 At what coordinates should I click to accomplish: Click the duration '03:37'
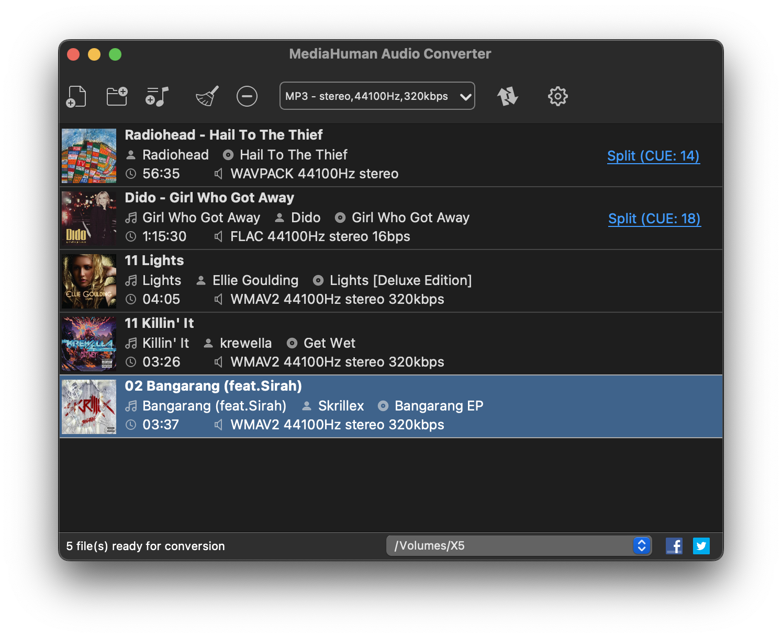click(160, 425)
